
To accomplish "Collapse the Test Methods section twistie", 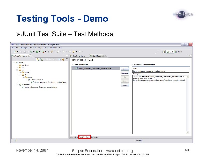I will (72, 65).
